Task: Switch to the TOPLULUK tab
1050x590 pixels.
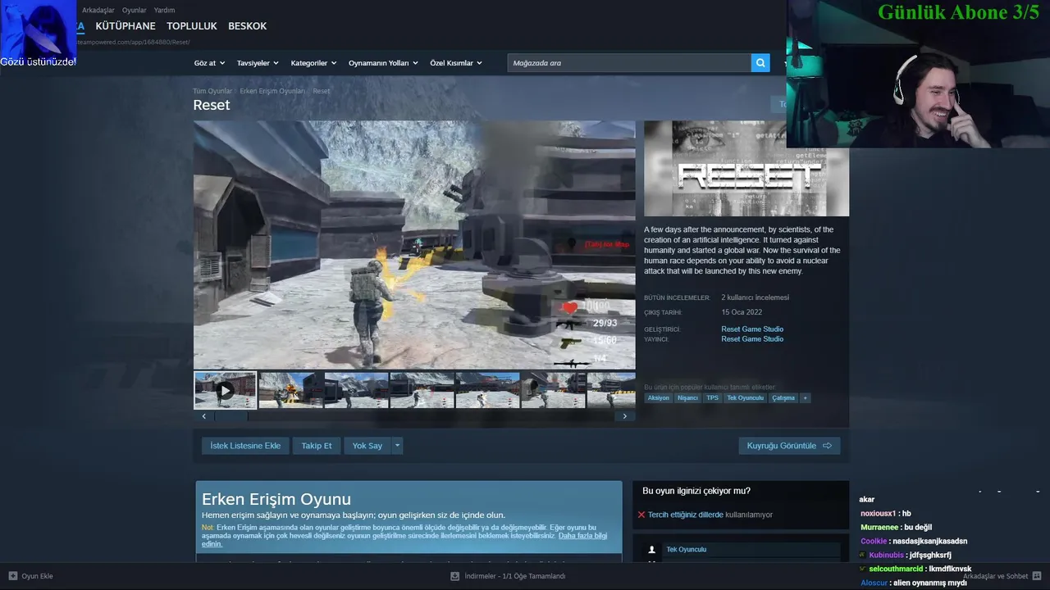Action: coord(192,26)
